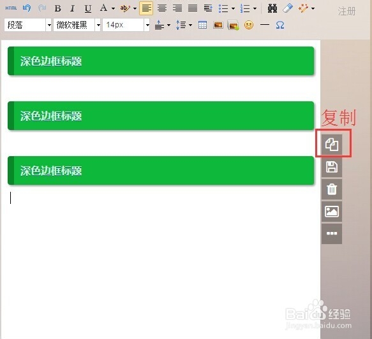Open auto-format wand dropdown arrow

click(313, 8)
